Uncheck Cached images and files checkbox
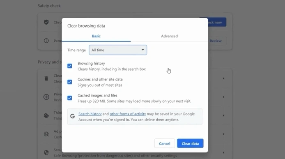This screenshot has width=285, height=159. (70, 98)
